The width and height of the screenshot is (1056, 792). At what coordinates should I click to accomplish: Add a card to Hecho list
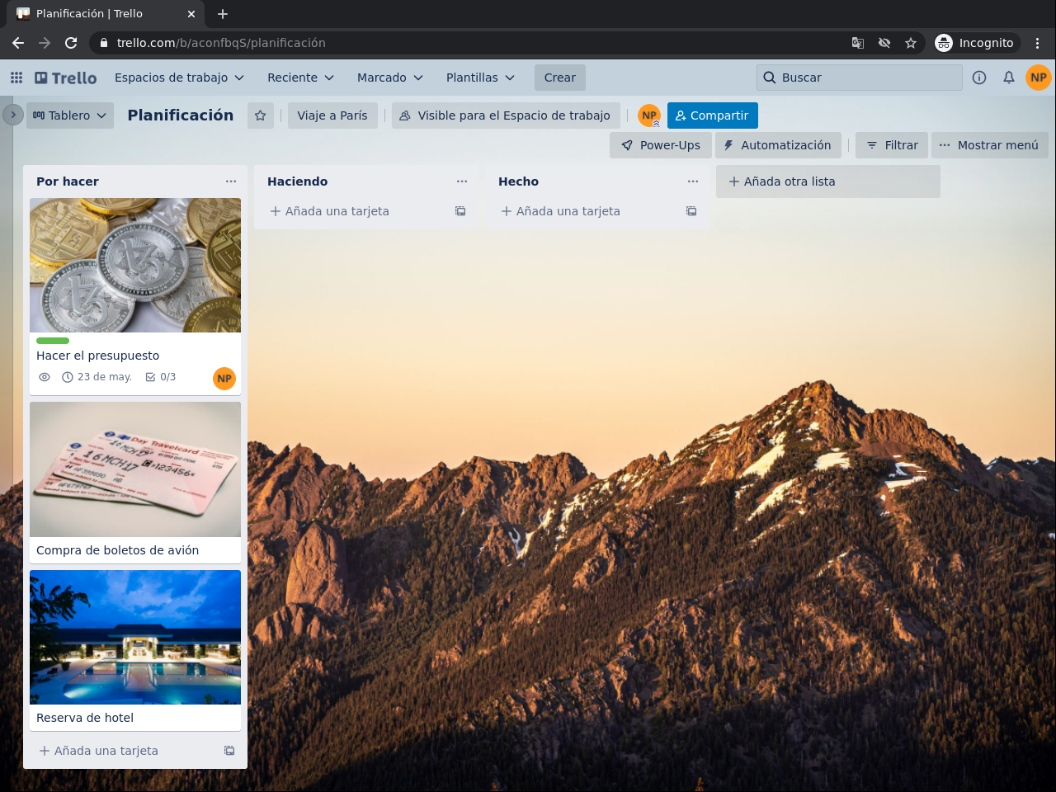click(x=584, y=211)
